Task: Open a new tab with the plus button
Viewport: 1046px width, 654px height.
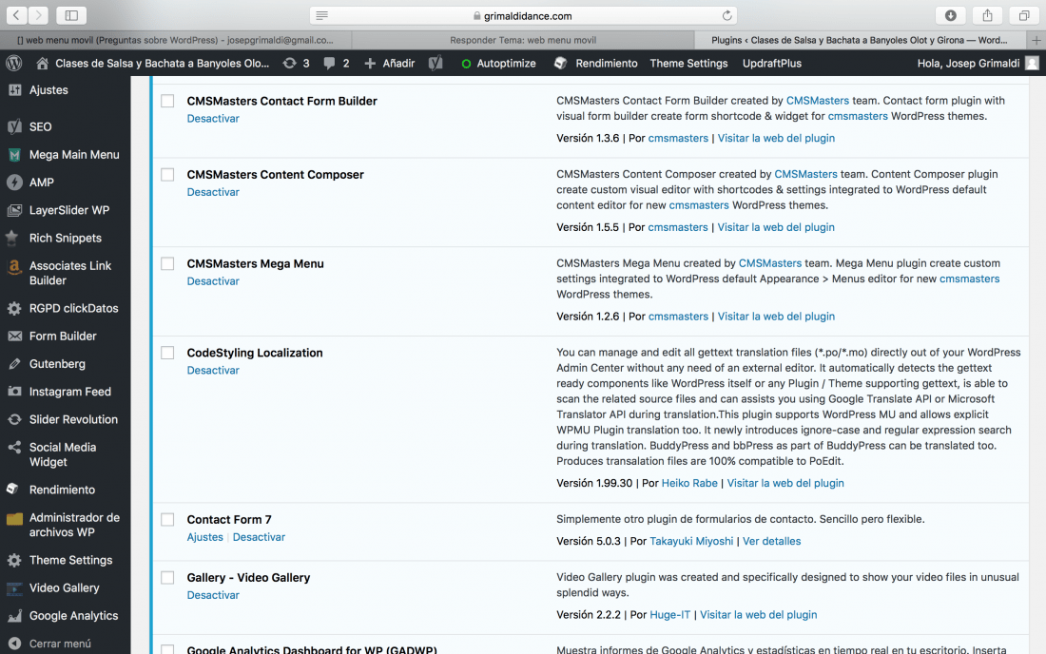Action: click(1036, 40)
